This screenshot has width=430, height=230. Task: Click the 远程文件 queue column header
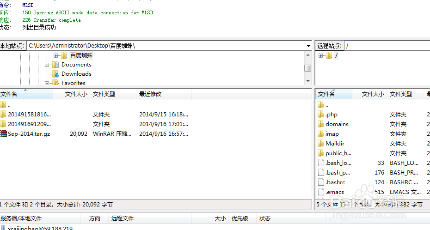150,218
